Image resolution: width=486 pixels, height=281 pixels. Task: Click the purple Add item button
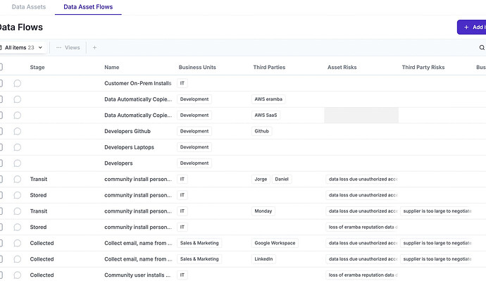472,27
